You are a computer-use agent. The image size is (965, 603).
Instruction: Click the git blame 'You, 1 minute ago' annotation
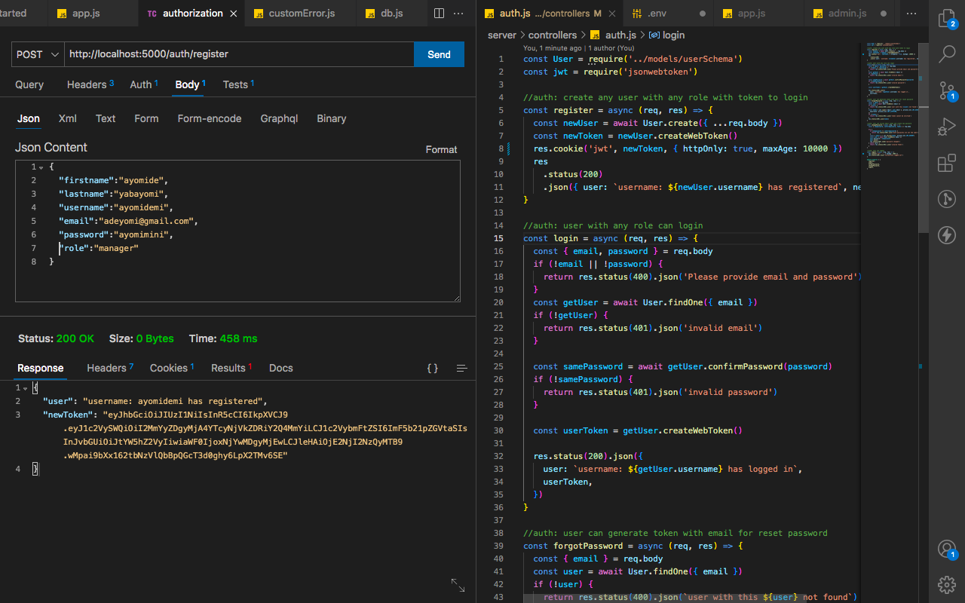579,47
